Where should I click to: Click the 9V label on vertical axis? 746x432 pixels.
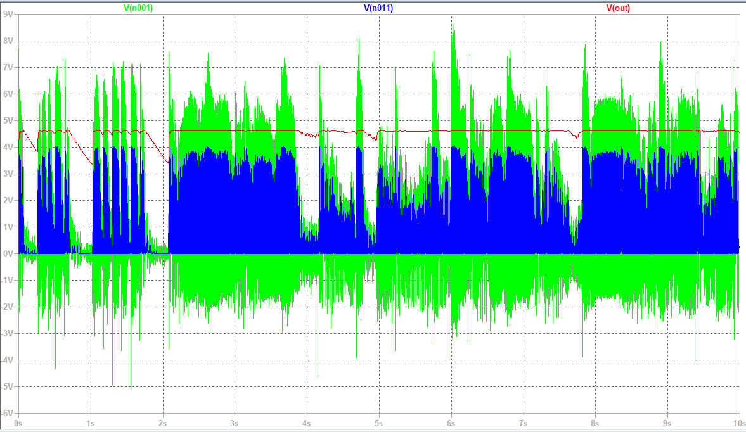[8, 13]
